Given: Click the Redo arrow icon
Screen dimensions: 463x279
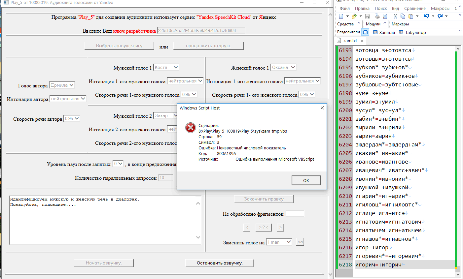Looking at the screenshot, I should (440, 16).
